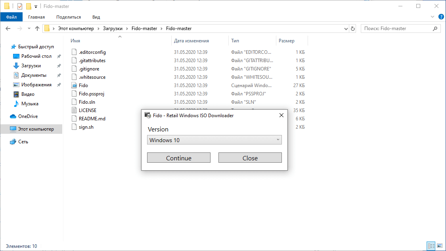Switch to the Главная ribbon tab

pyautogui.click(x=36, y=17)
